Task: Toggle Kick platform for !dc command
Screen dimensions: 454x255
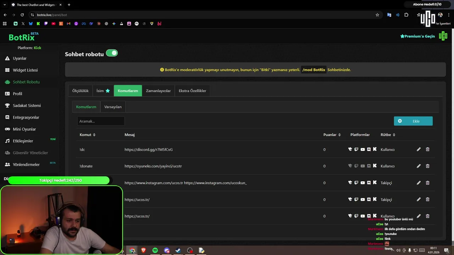Action: [375, 149]
